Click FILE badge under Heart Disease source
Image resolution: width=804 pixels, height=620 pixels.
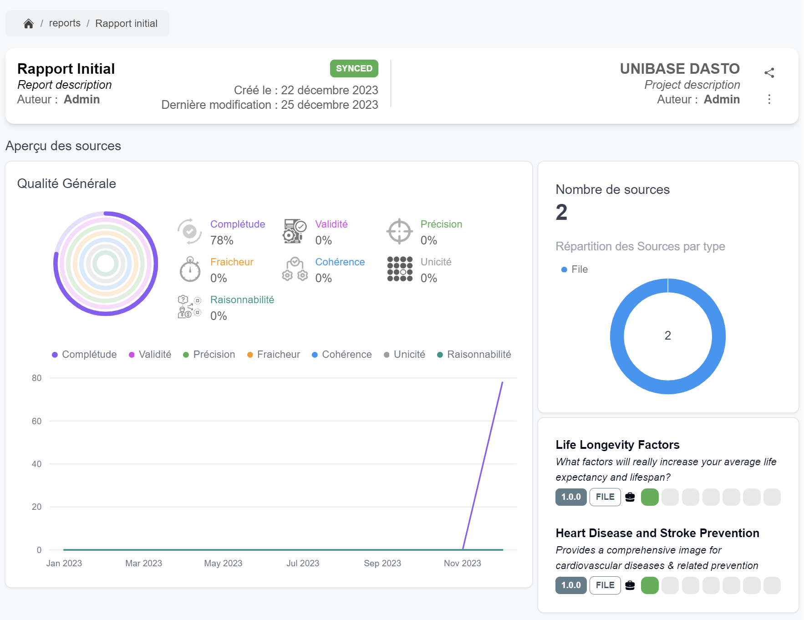tap(605, 585)
